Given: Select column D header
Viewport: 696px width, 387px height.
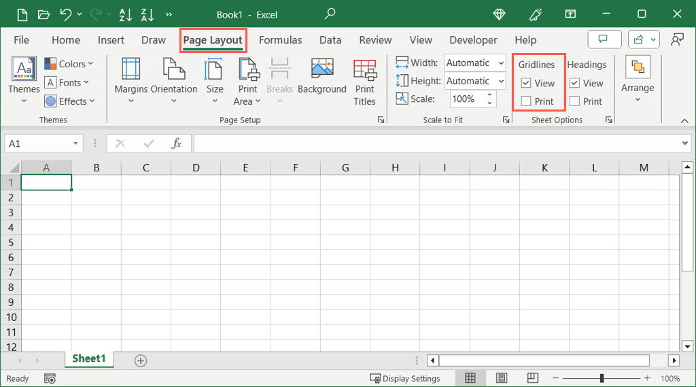Looking at the screenshot, I should pyautogui.click(x=196, y=168).
